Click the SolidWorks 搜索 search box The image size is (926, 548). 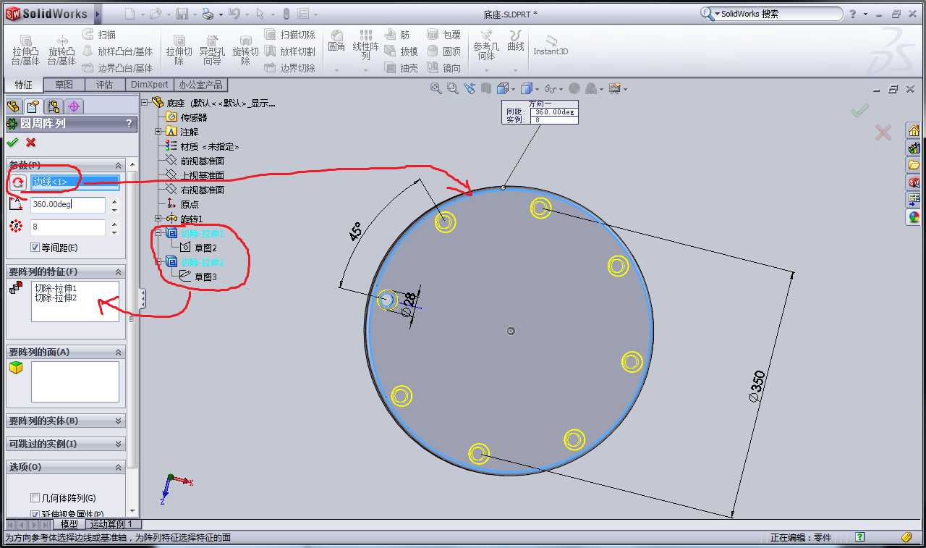[780, 14]
